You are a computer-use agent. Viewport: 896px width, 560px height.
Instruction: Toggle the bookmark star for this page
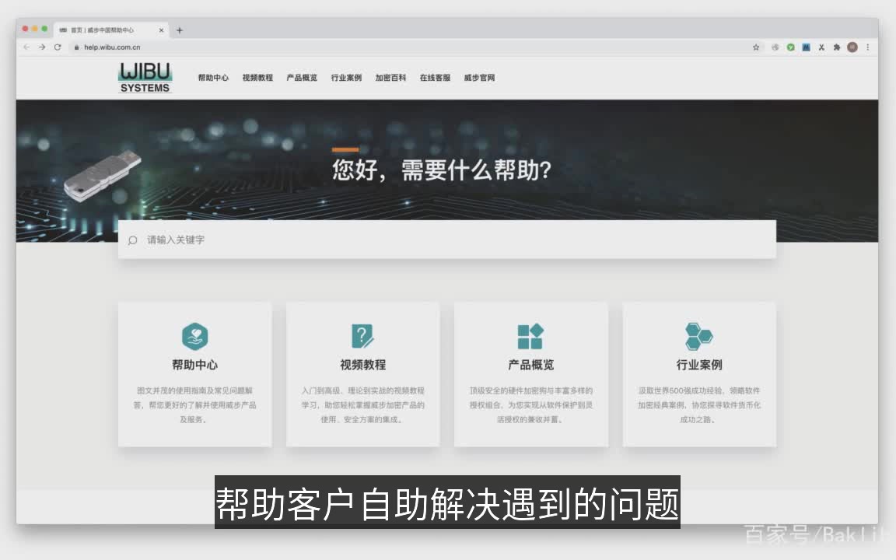tap(755, 47)
